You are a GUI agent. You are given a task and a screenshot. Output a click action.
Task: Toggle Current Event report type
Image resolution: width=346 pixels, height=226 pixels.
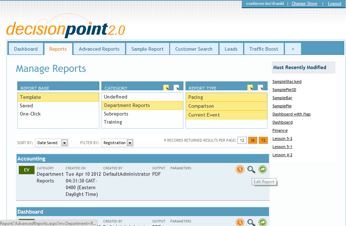(x=227, y=115)
